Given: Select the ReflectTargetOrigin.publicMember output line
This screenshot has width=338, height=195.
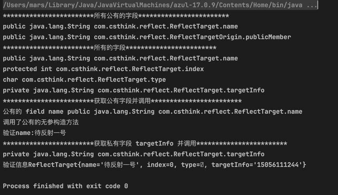Looking at the screenshot, I should click(x=147, y=37).
